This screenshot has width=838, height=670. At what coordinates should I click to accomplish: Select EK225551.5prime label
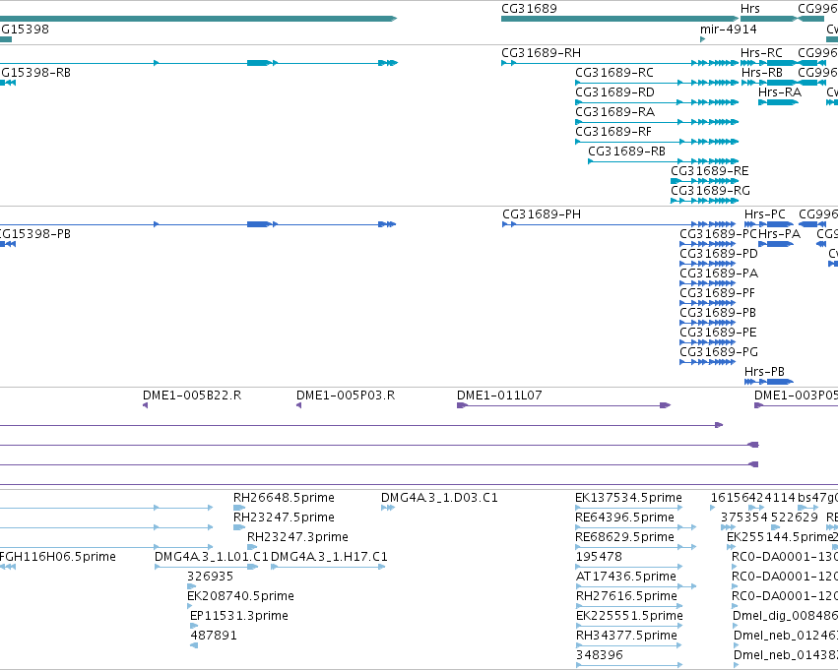629,616
